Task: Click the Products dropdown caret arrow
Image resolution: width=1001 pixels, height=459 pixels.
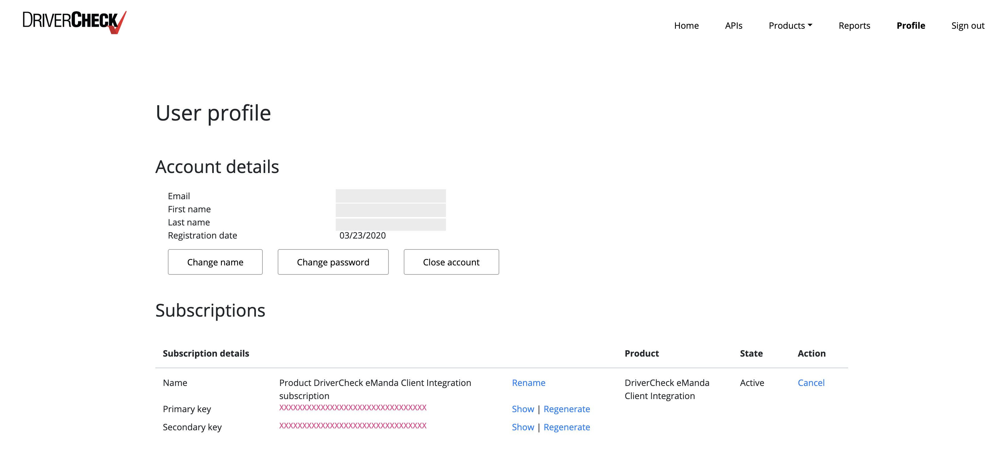Action: 810,25
